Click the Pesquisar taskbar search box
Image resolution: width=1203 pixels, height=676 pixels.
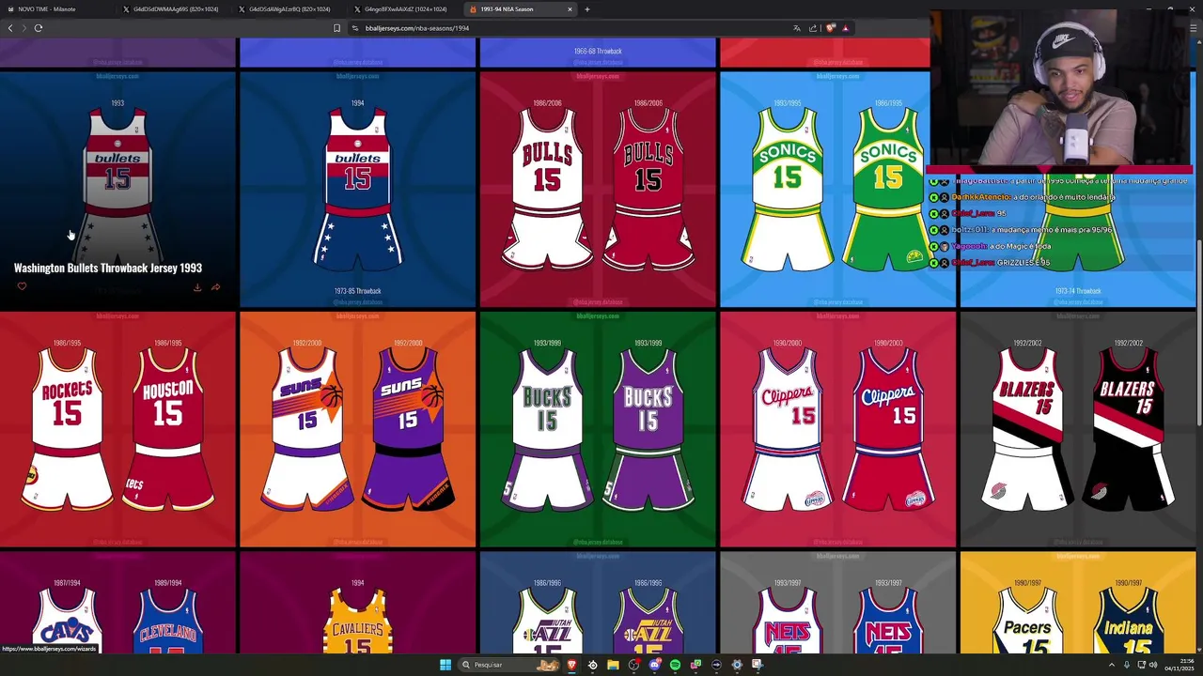pyautogui.click(x=508, y=665)
